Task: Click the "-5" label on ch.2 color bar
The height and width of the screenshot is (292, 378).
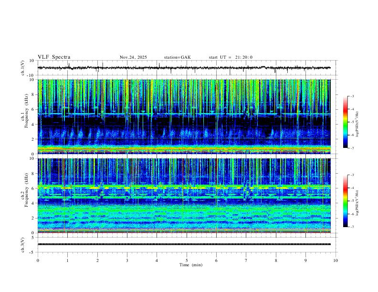Action: click(x=352, y=201)
